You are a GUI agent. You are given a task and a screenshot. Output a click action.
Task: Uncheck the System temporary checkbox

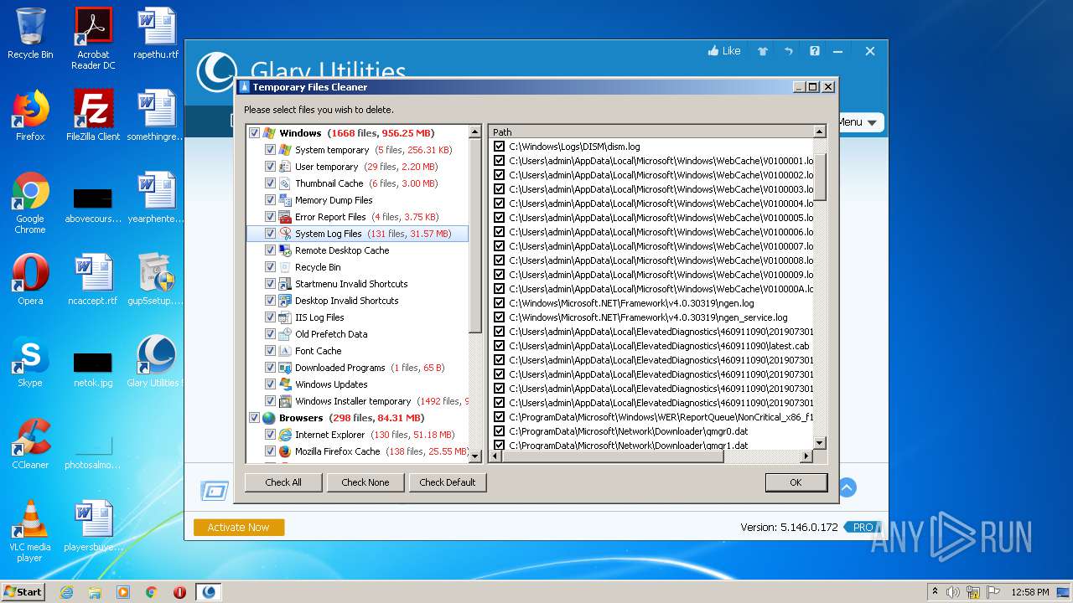[x=270, y=150]
